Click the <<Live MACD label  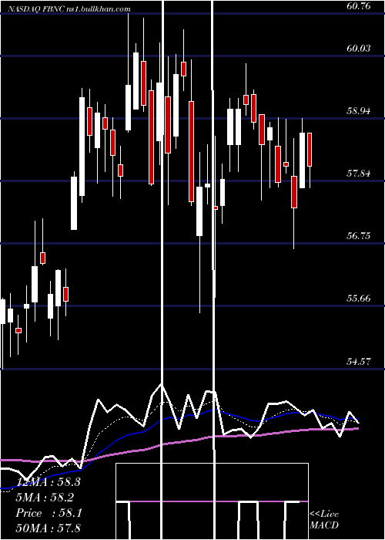[x=324, y=519]
